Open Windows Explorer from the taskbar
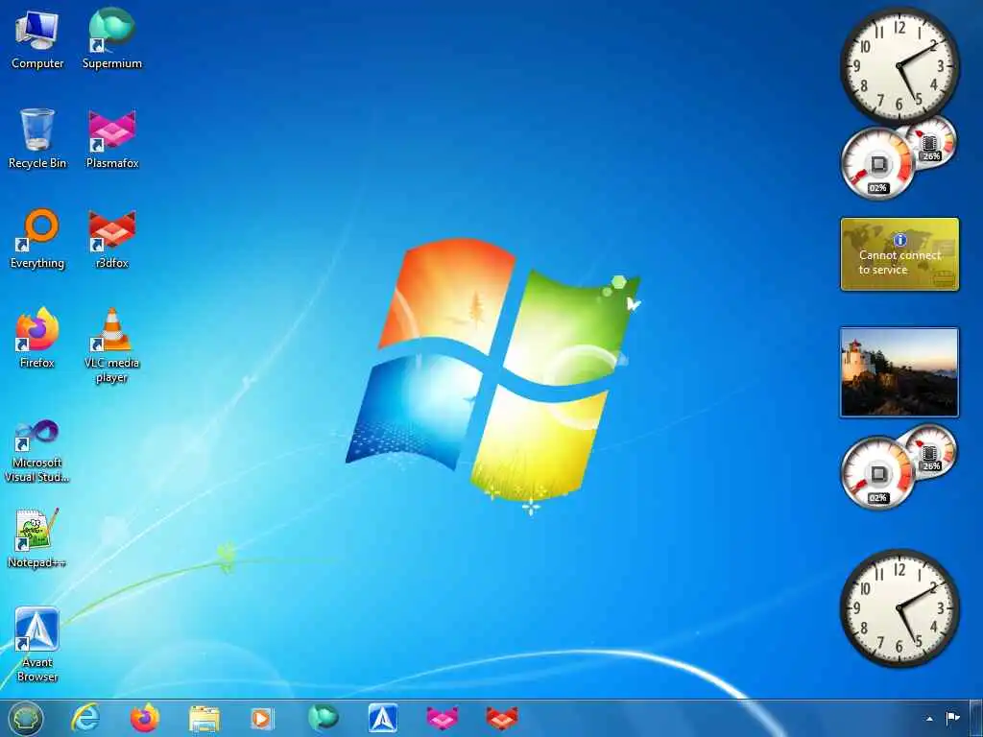The width and height of the screenshot is (983, 737). tap(204, 719)
